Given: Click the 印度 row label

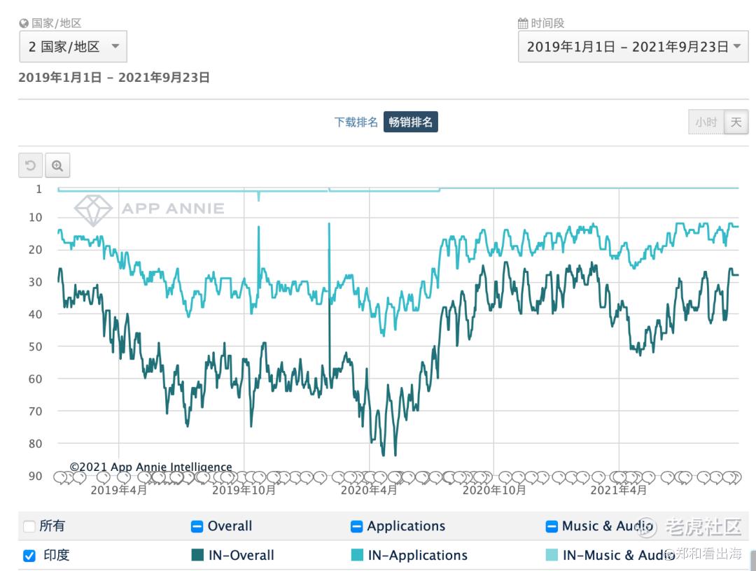Looking at the screenshot, I should pos(57,555).
